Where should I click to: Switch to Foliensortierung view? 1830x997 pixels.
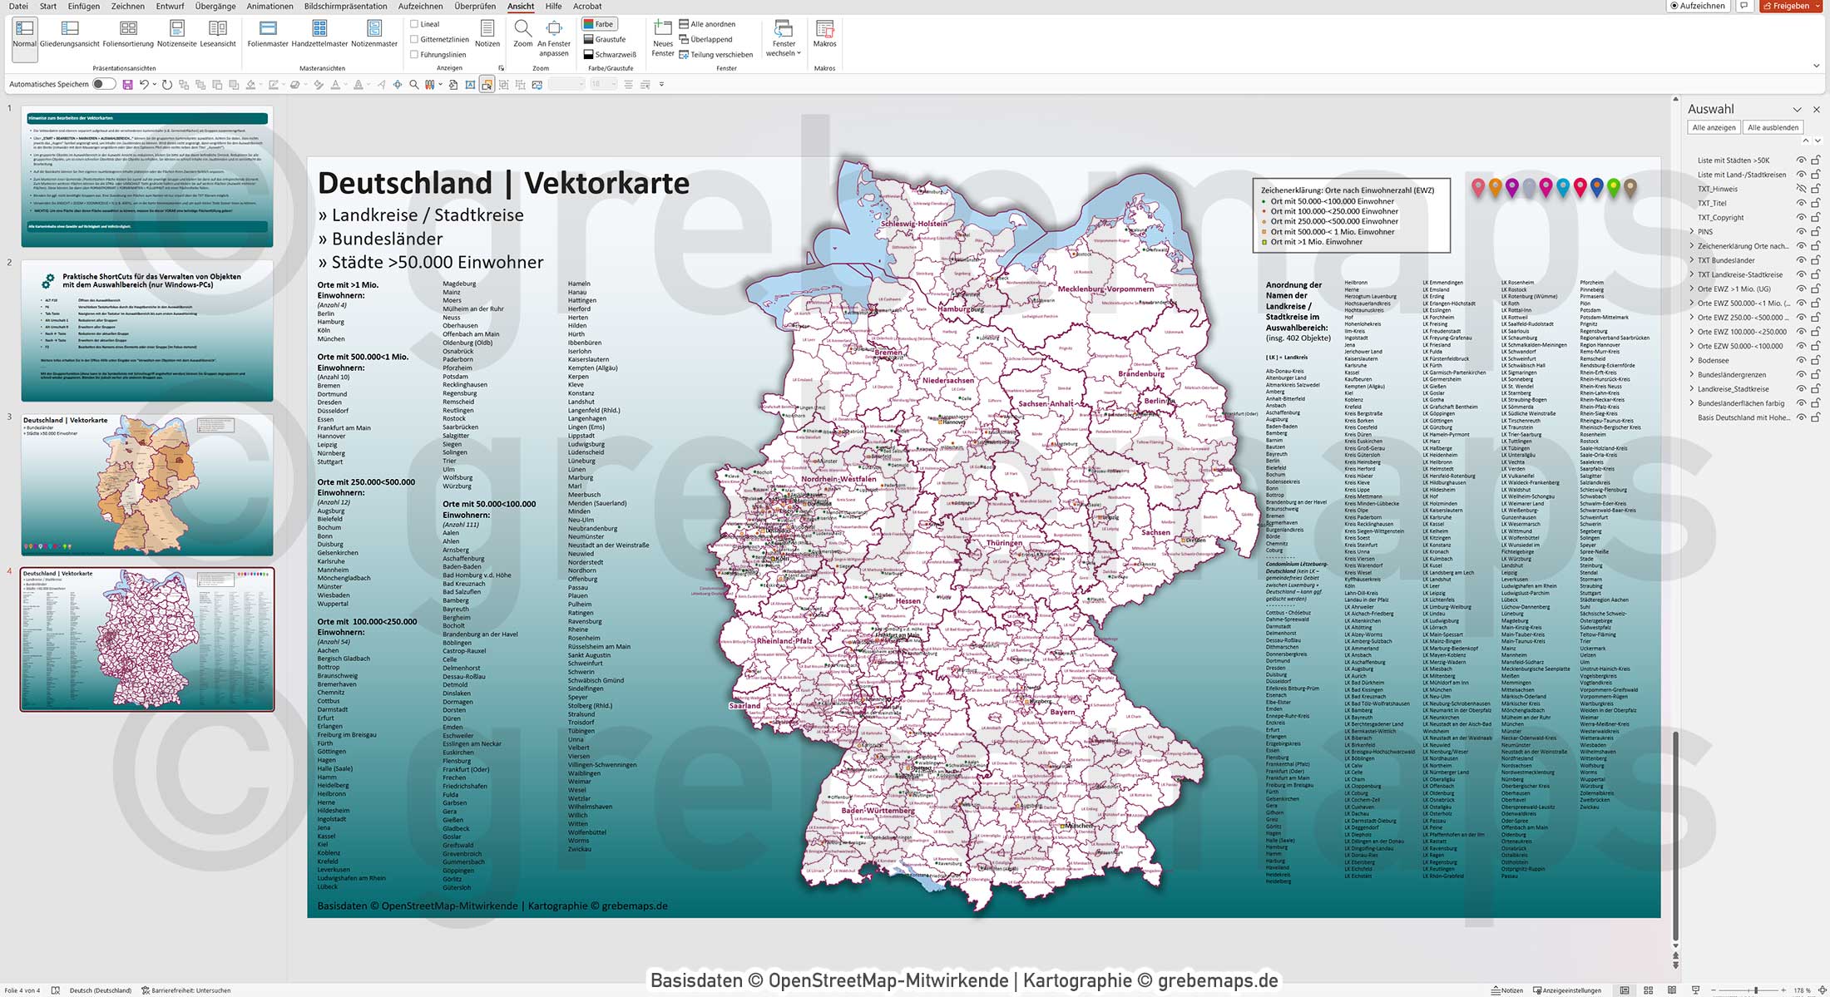(x=128, y=33)
